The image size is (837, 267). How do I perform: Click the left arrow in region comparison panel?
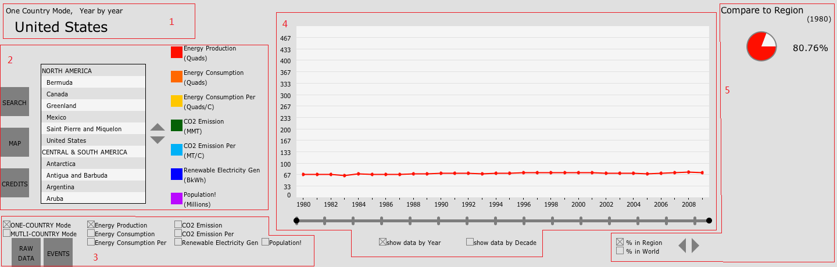coord(682,246)
